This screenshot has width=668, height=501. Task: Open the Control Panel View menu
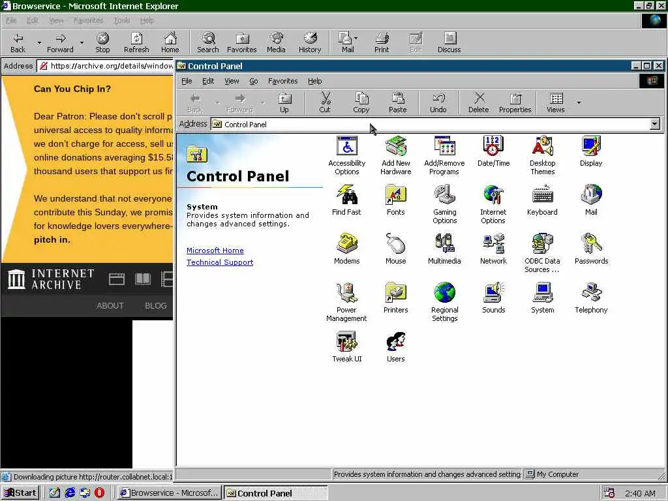click(232, 81)
